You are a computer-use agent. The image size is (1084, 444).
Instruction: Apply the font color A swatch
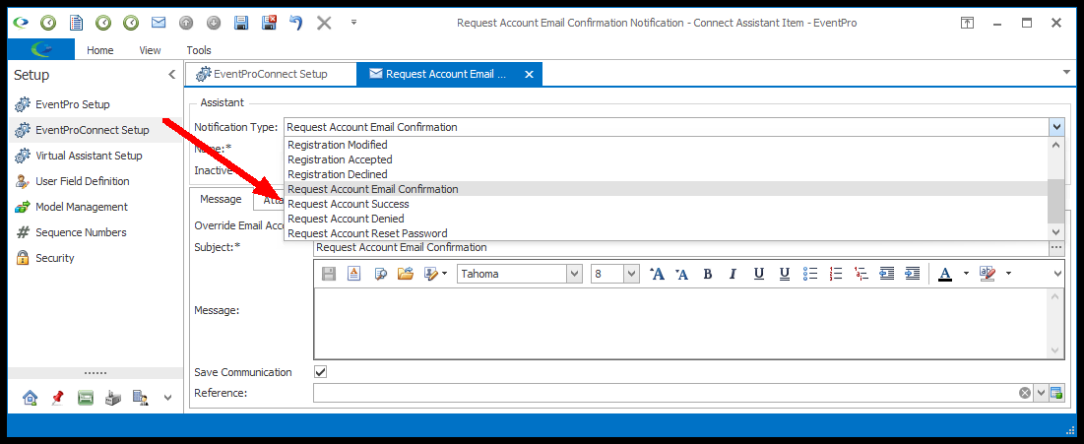[x=945, y=274]
